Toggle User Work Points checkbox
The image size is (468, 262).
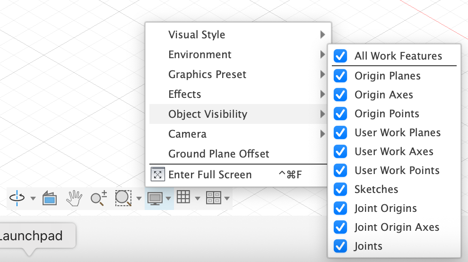coord(340,170)
